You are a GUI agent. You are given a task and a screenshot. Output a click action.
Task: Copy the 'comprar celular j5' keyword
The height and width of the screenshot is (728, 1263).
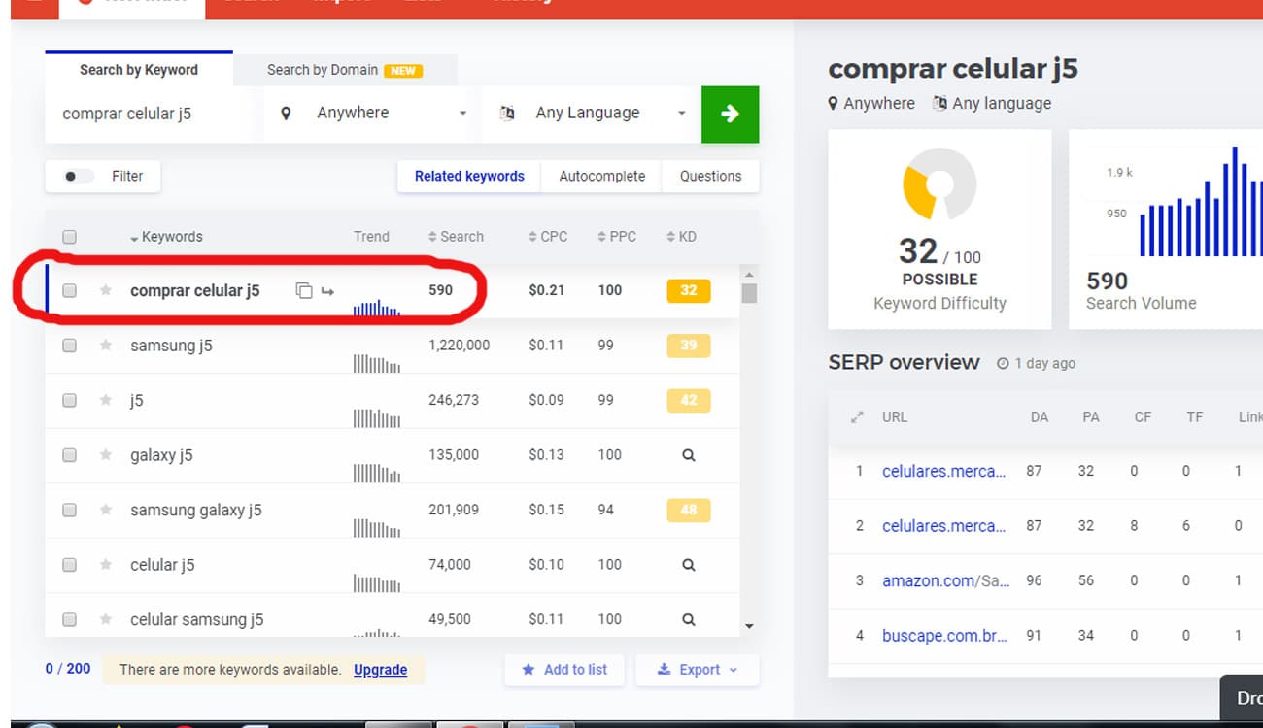coord(304,290)
